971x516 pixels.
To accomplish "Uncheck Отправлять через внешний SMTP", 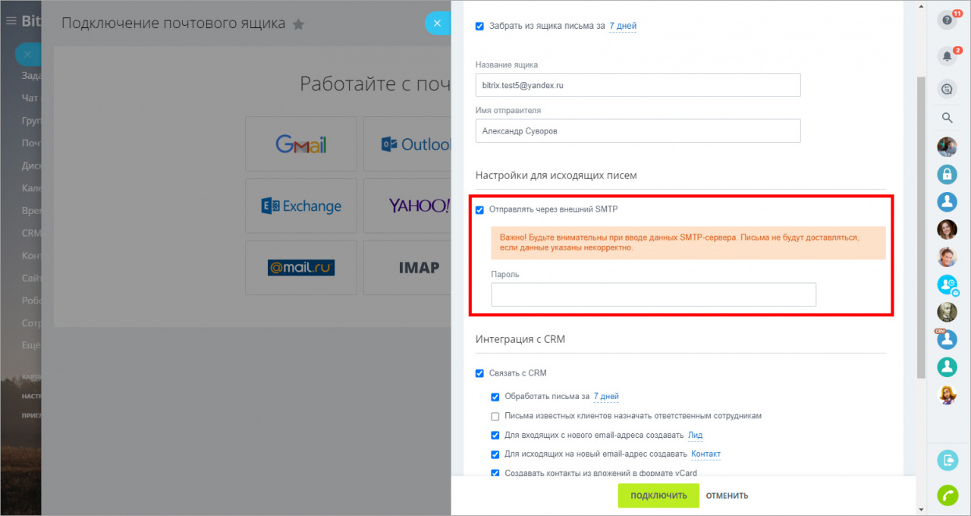I will pyautogui.click(x=479, y=210).
